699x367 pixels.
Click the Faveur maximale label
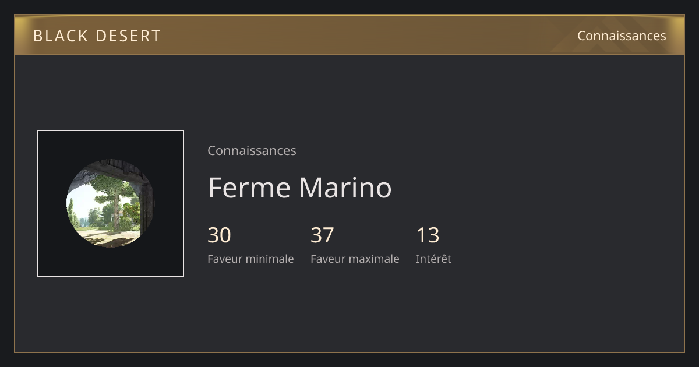click(355, 259)
